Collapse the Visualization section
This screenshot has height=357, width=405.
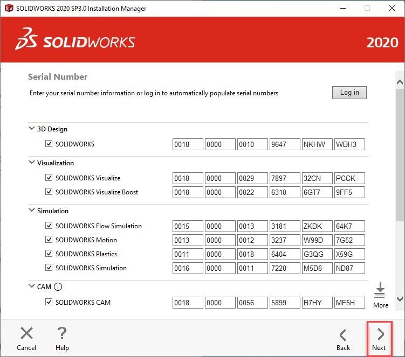click(31, 162)
